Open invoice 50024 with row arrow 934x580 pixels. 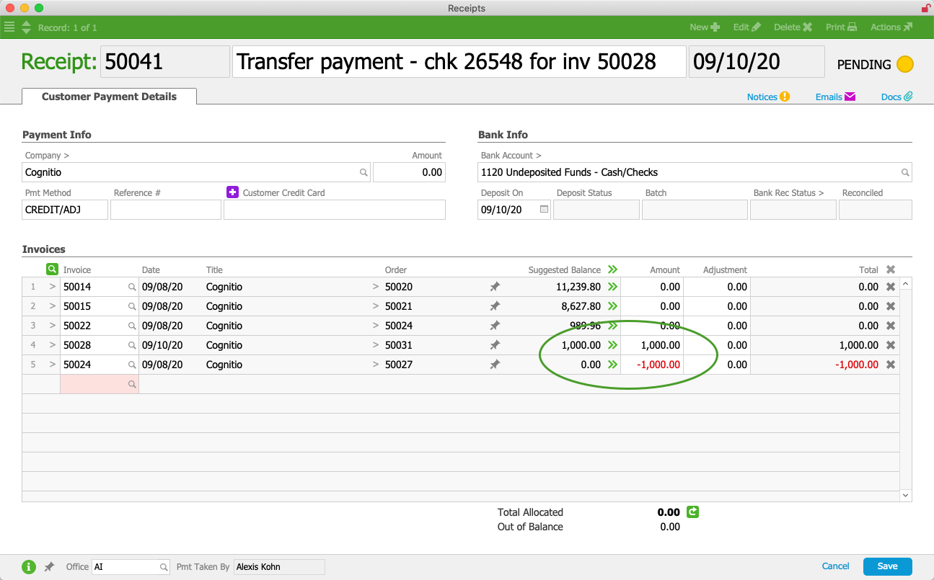[53, 365]
